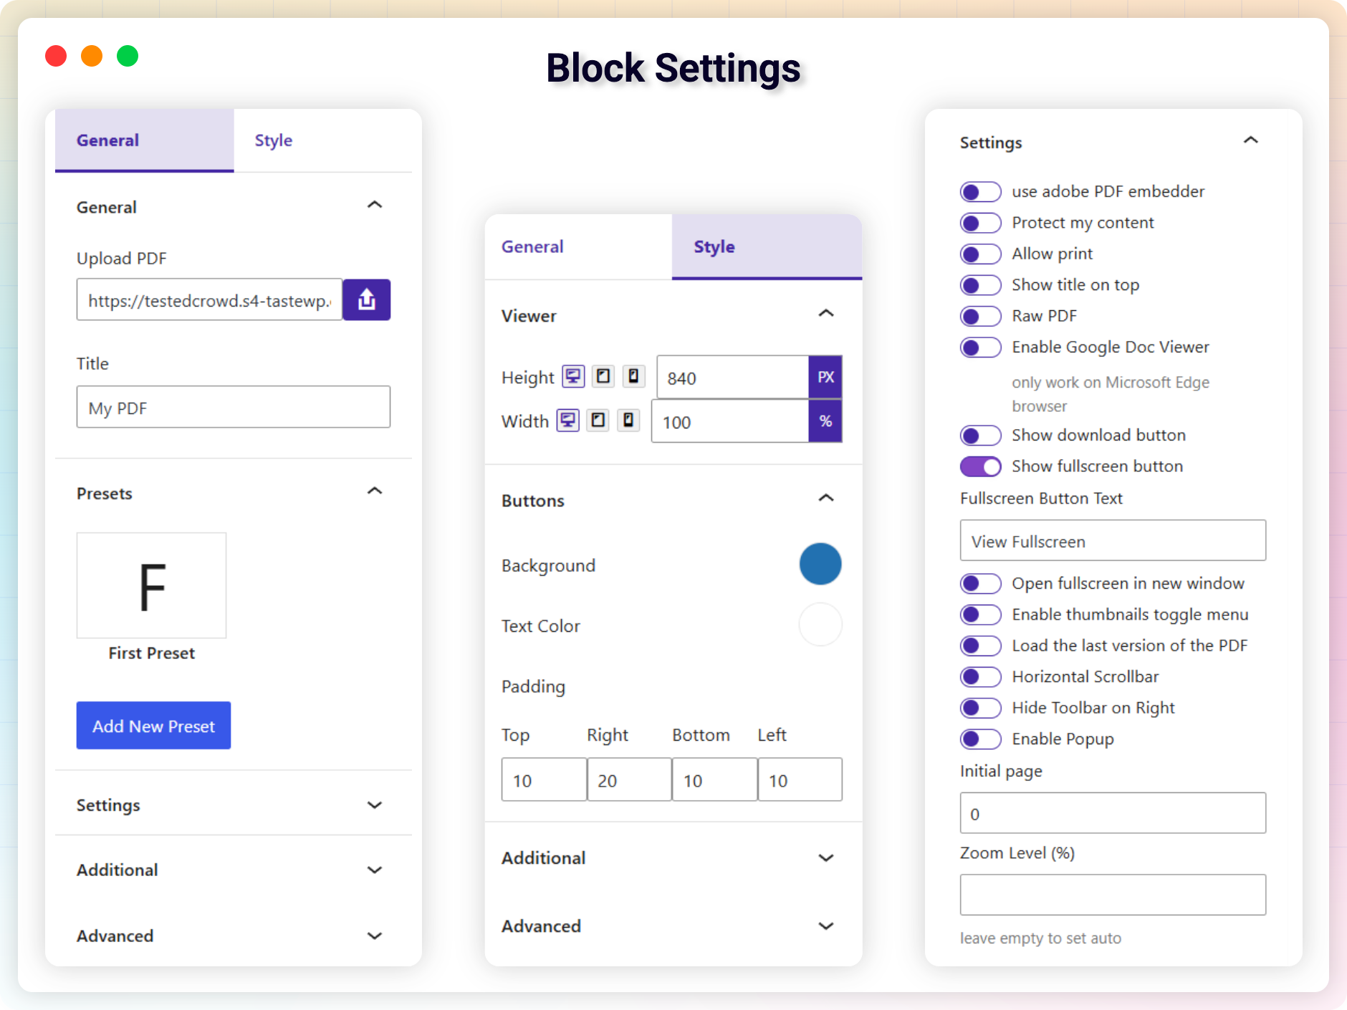Toggle Enable Popup switch

[980, 739]
